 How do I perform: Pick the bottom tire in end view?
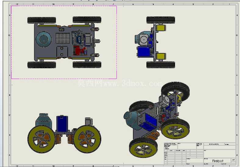[x=161, y=65]
